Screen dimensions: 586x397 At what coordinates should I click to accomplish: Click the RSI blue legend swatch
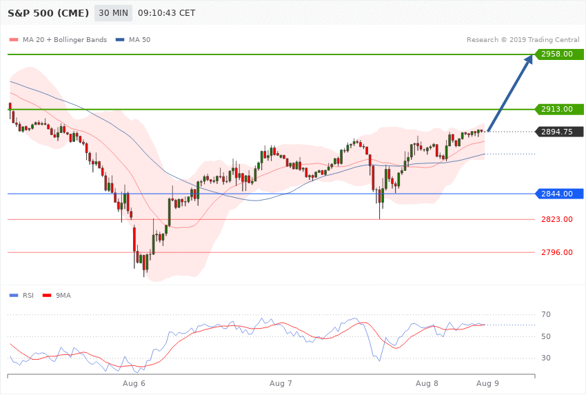[x=14, y=296]
